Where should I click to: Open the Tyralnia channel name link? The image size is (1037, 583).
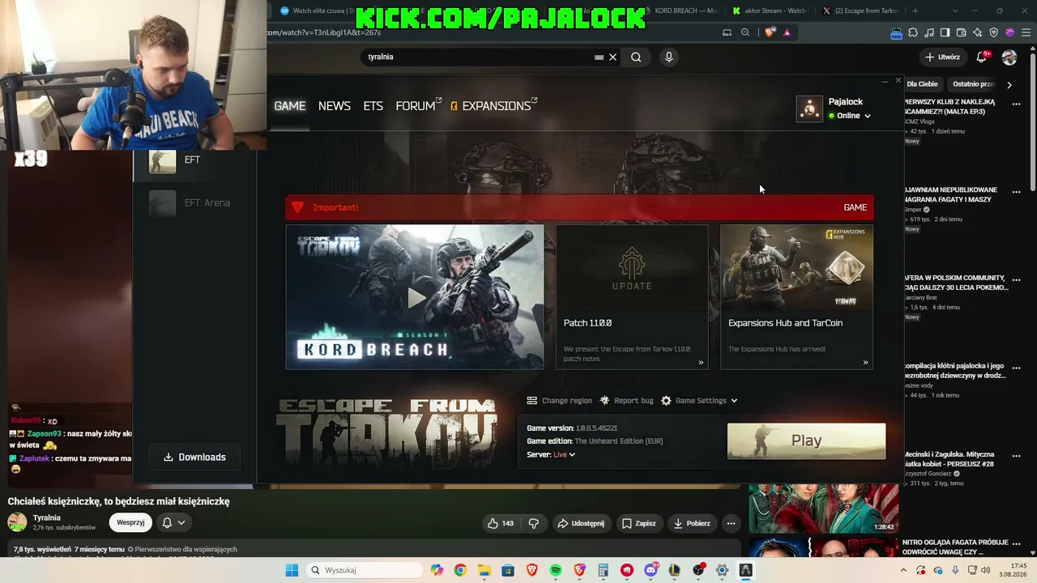[47, 518]
